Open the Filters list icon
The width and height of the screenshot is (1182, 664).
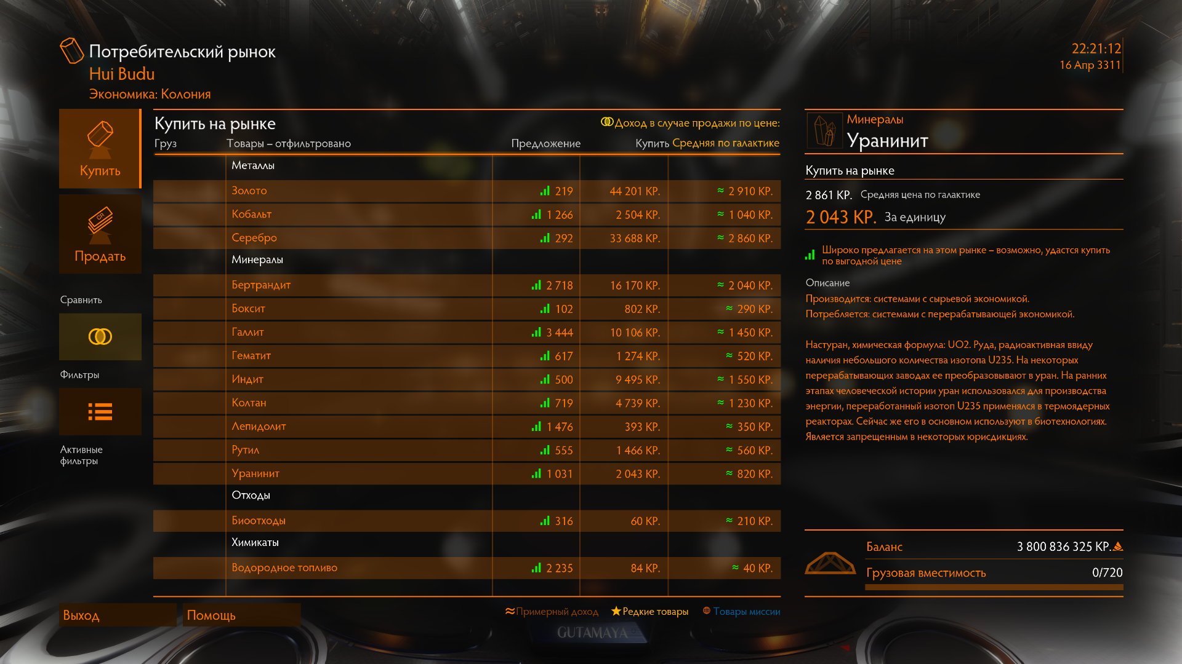[100, 411]
